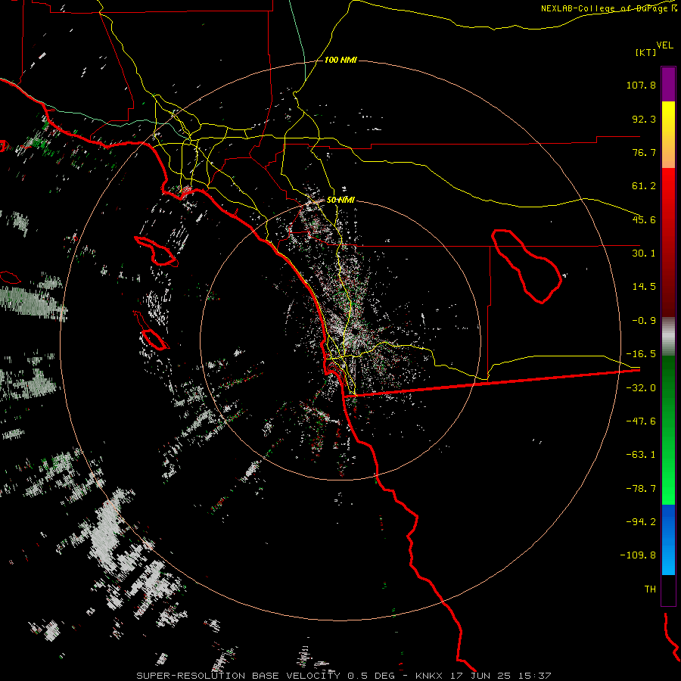This screenshot has height=681, width=681.
Task: Click the -63.1 velocity scale value
Action: point(641,455)
